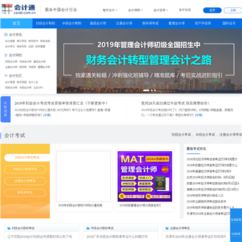Expand the 会计实务 dropdown
Image resolution: width=242 pixels, height=242 pixels.
[161, 10]
